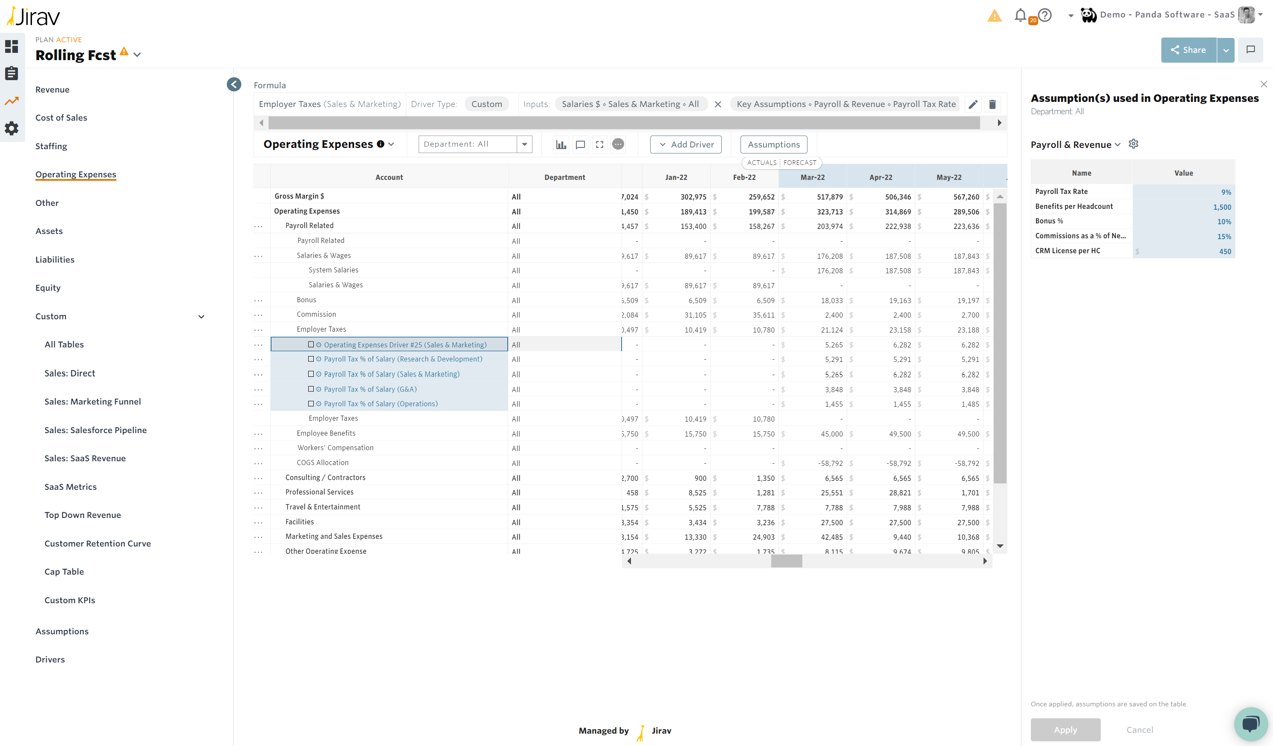Edit the Payroll Tax Rate value cell
Screen dimensions: 1273x746
click(1183, 192)
